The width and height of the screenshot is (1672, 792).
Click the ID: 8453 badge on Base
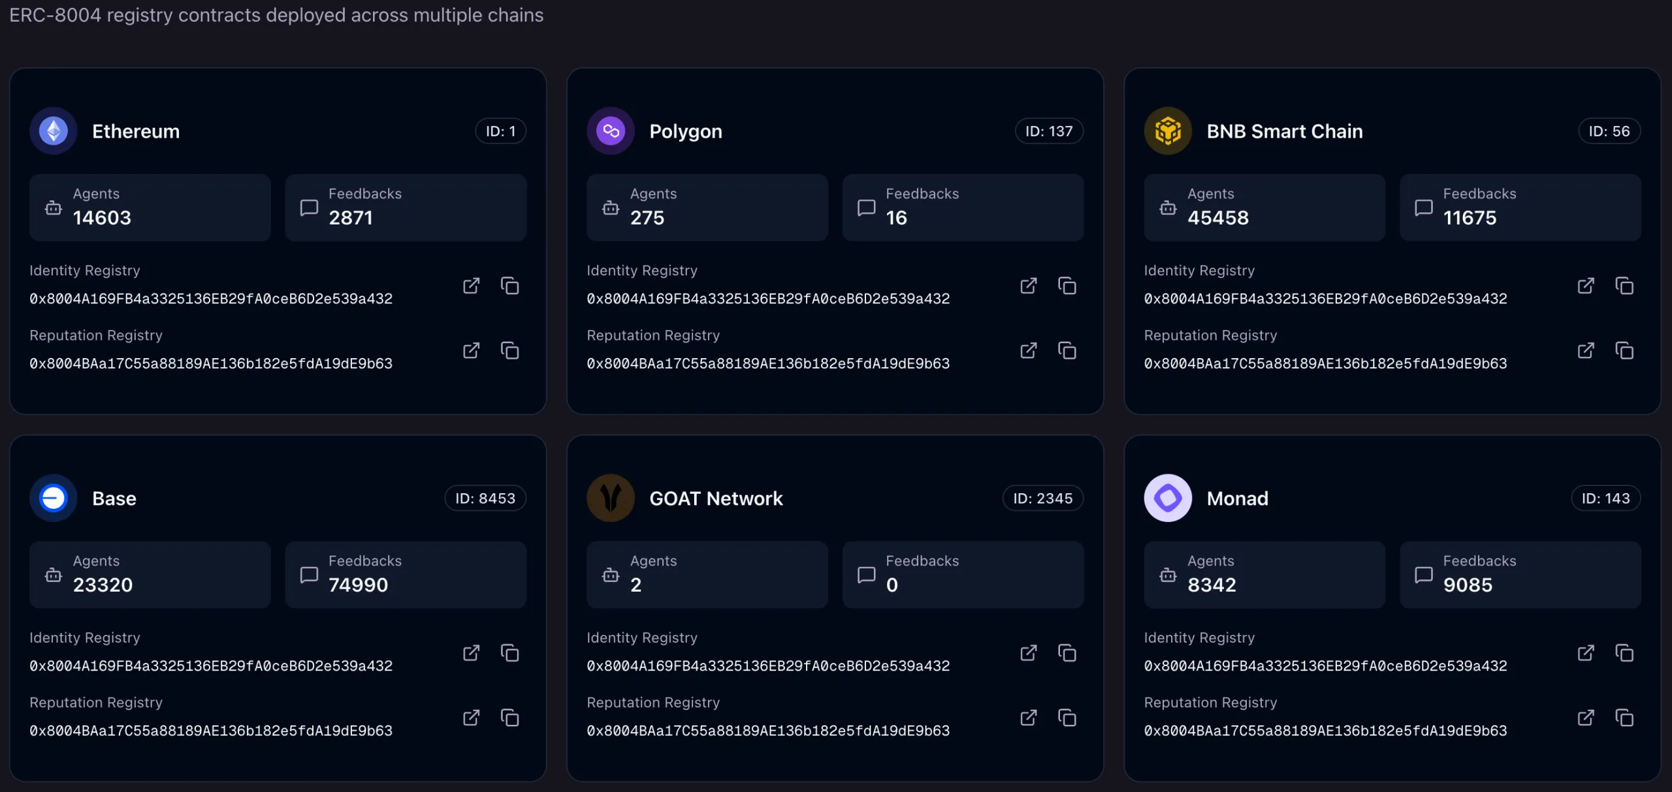485,498
